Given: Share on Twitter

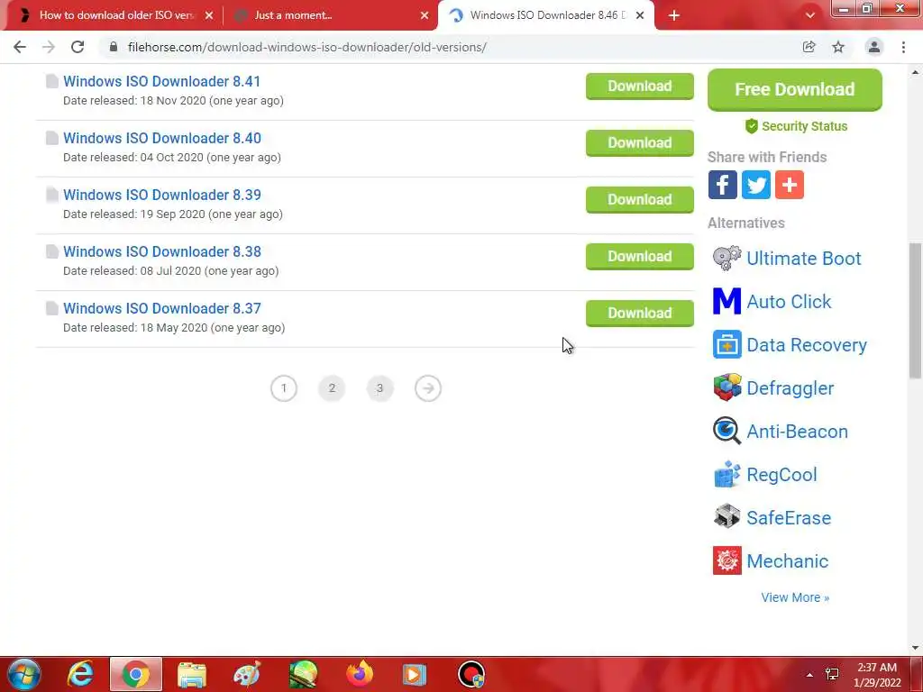Looking at the screenshot, I should point(756,185).
